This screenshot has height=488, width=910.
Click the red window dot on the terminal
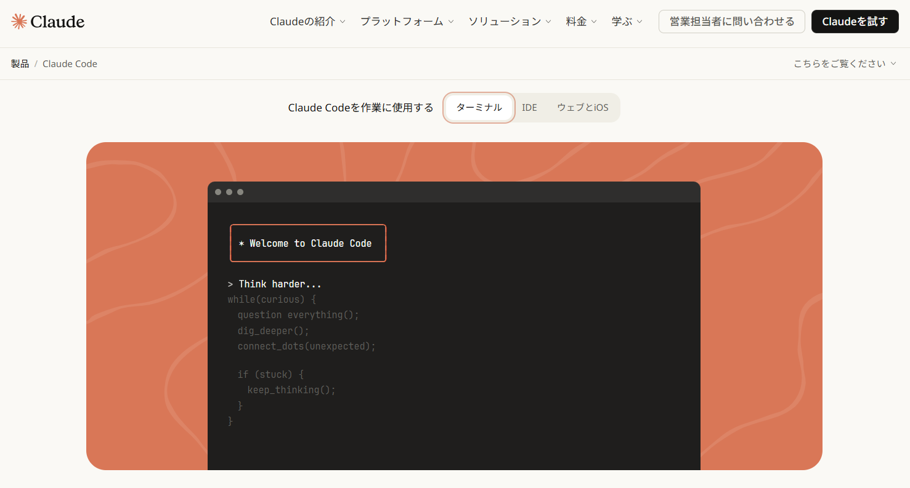tap(217, 191)
